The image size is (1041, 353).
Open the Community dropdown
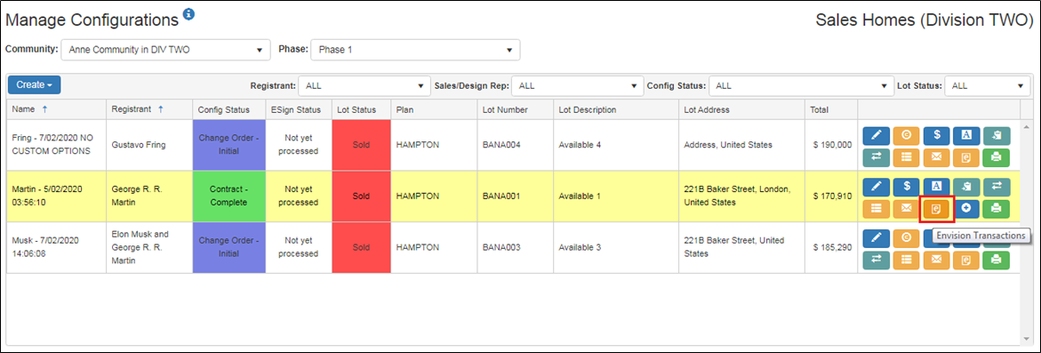(x=165, y=49)
